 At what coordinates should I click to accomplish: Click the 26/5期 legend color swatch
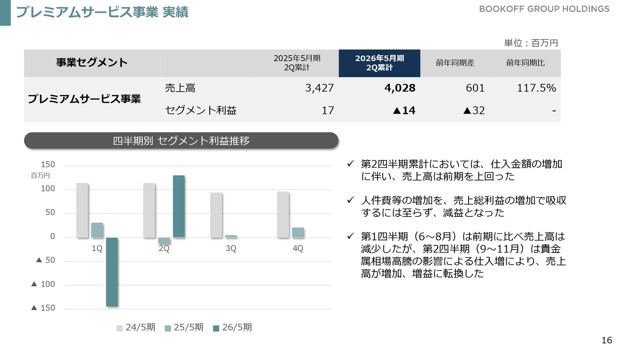pos(216,328)
